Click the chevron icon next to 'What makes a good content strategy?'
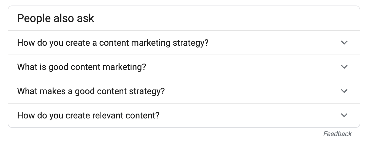This screenshot has height=146, width=369. (x=344, y=91)
